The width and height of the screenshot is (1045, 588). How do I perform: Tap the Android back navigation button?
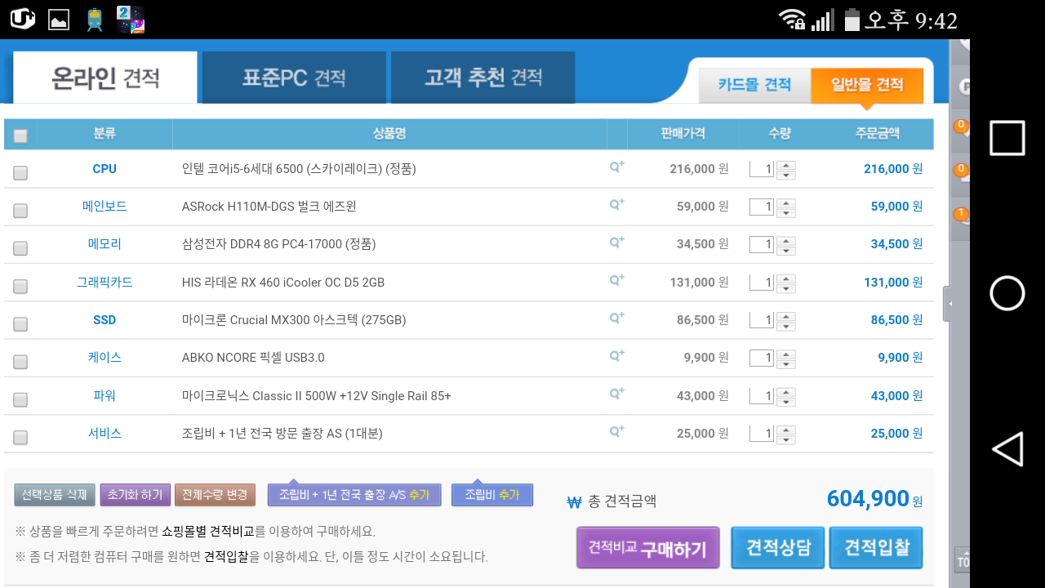pyautogui.click(x=1007, y=449)
